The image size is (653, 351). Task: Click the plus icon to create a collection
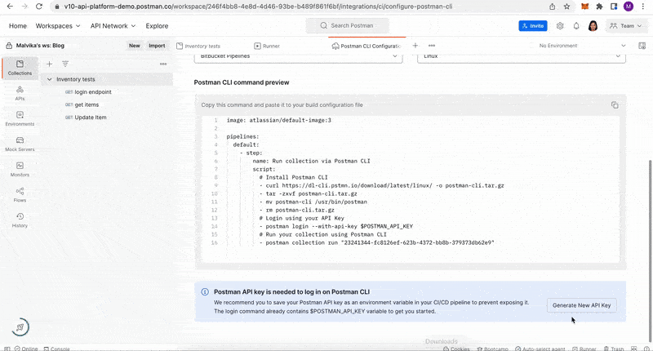pyautogui.click(x=49, y=64)
